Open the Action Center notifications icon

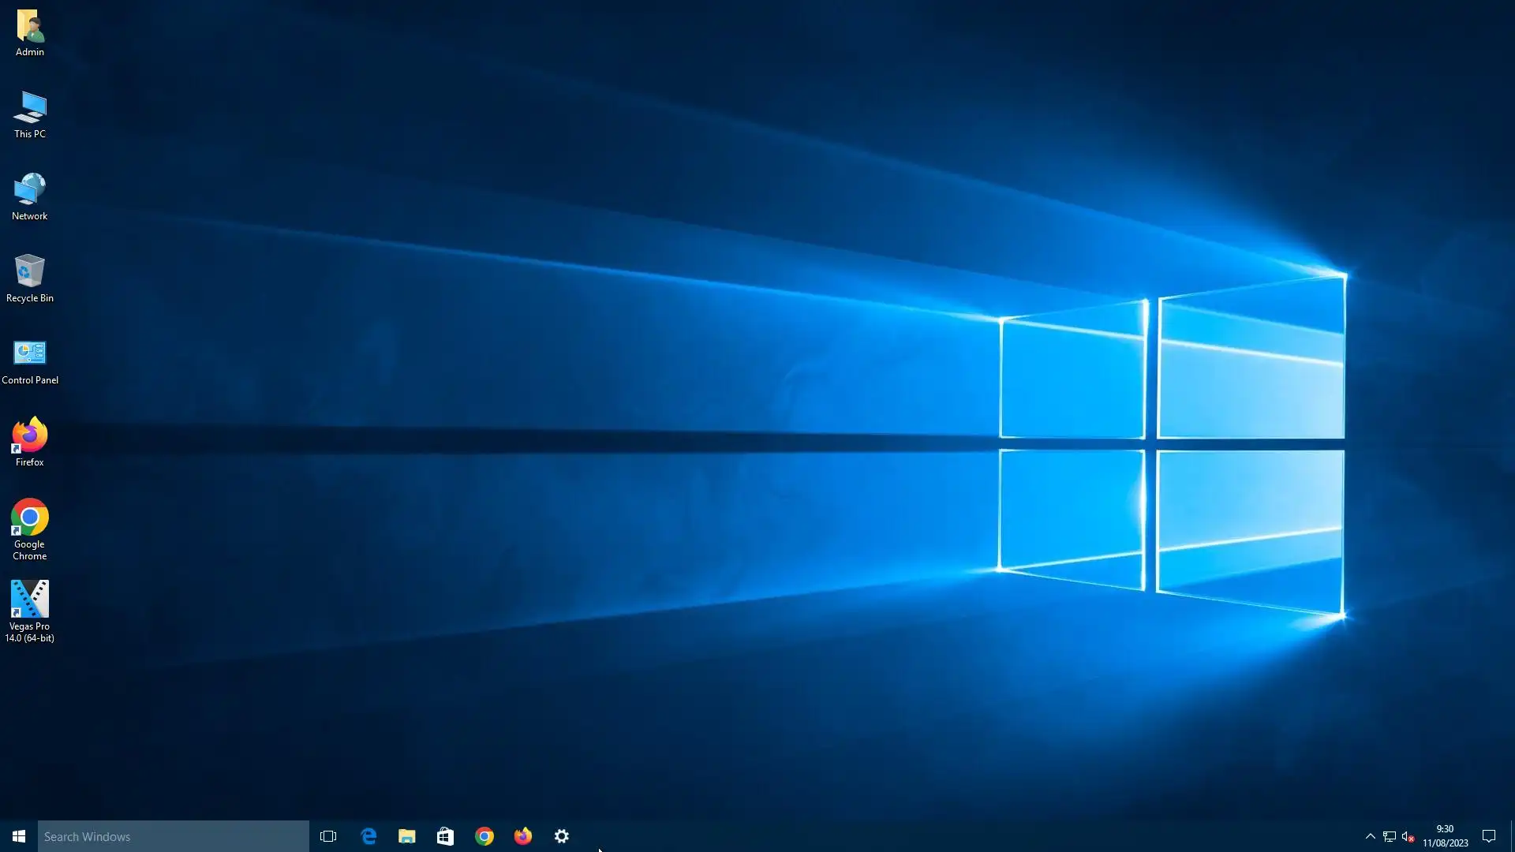tap(1489, 836)
